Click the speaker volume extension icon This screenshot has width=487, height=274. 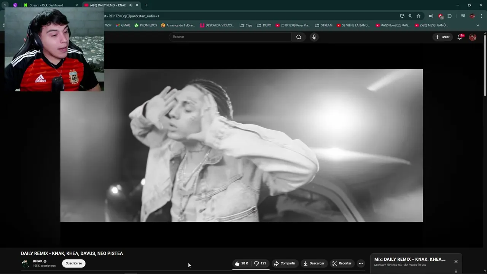coord(431,16)
